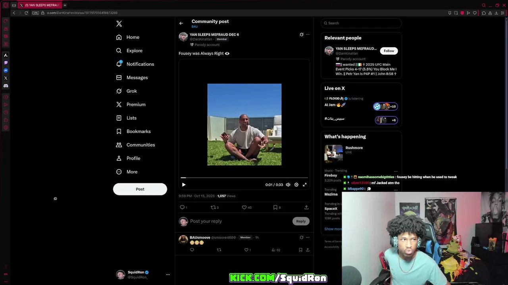This screenshot has height=285, width=508.
Task: Share BAUsmoove's reply
Action: [308, 250]
